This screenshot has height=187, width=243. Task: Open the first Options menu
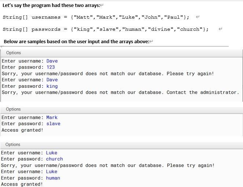pyautogui.click(x=14, y=53)
